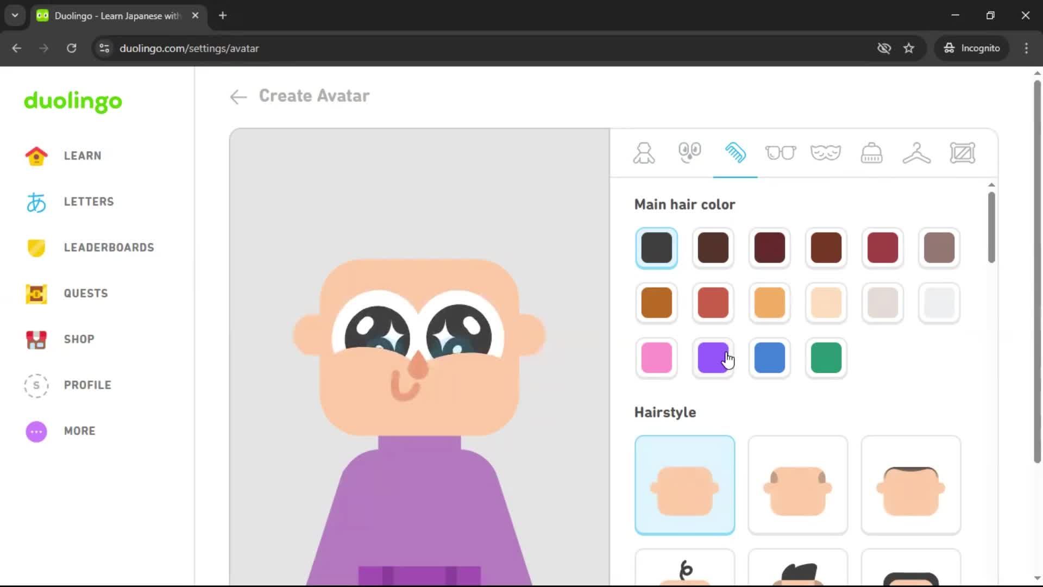1043x587 pixels.
Task: Open the face features icon tab
Action: 690,153
